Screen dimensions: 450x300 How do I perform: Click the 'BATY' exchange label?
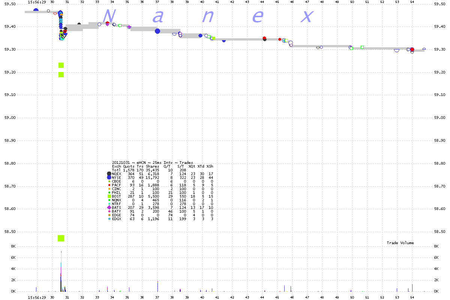(117, 211)
